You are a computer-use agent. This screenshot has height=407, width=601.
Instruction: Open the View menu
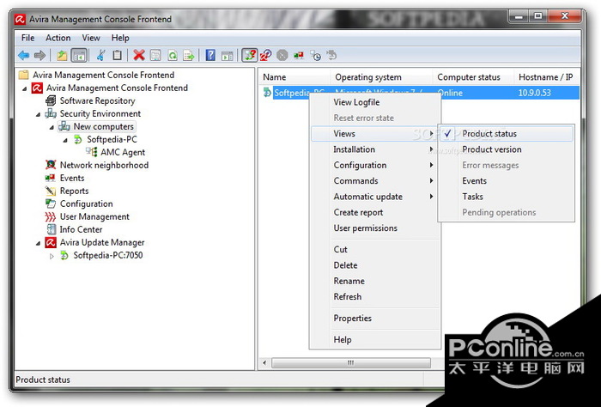click(91, 38)
